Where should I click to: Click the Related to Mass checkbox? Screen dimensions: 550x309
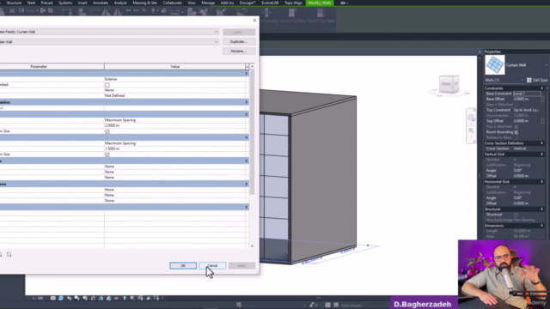click(x=516, y=137)
